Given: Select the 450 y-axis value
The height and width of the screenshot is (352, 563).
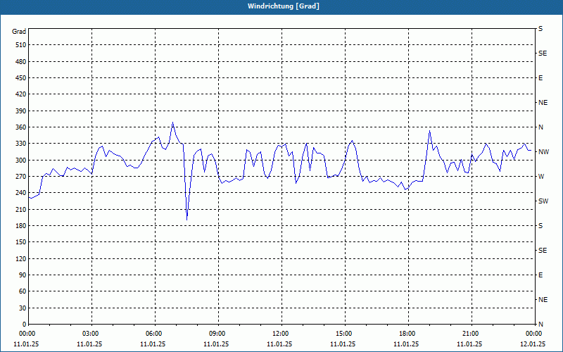Looking at the screenshot, I should 21,78.
